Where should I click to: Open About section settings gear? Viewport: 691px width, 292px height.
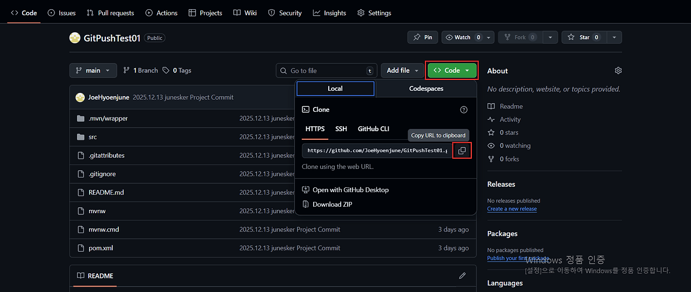[618, 71]
